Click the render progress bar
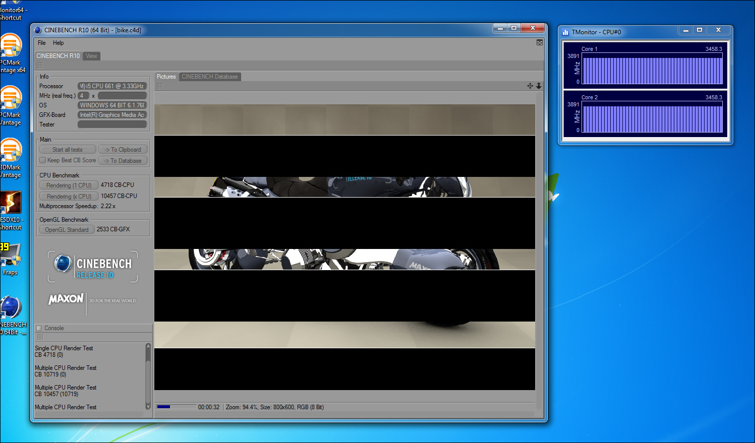The width and height of the screenshot is (755, 443). click(x=176, y=407)
